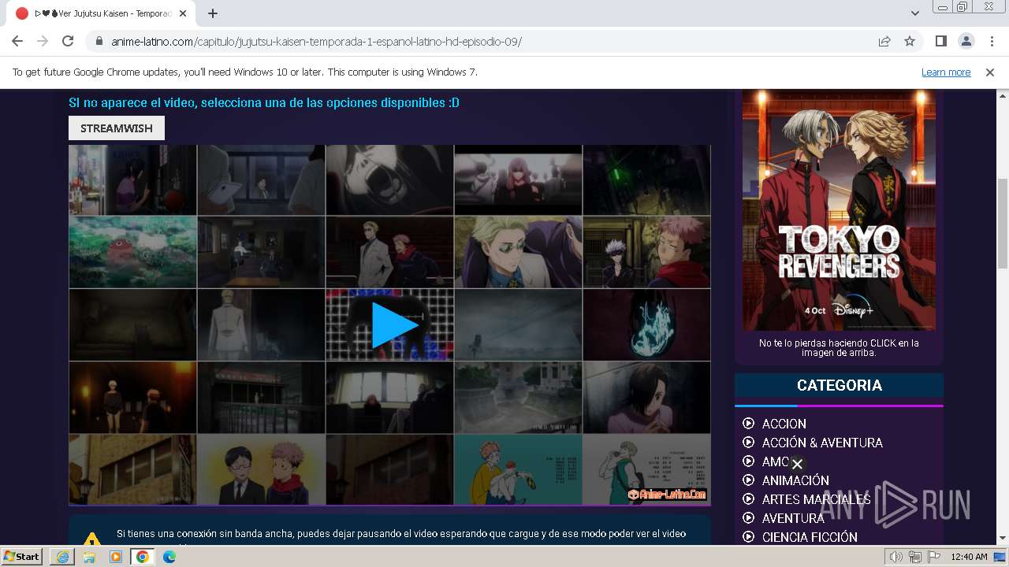Open the CIENCIA FICCIÓN category
Image resolution: width=1009 pixels, height=567 pixels.
point(810,537)
